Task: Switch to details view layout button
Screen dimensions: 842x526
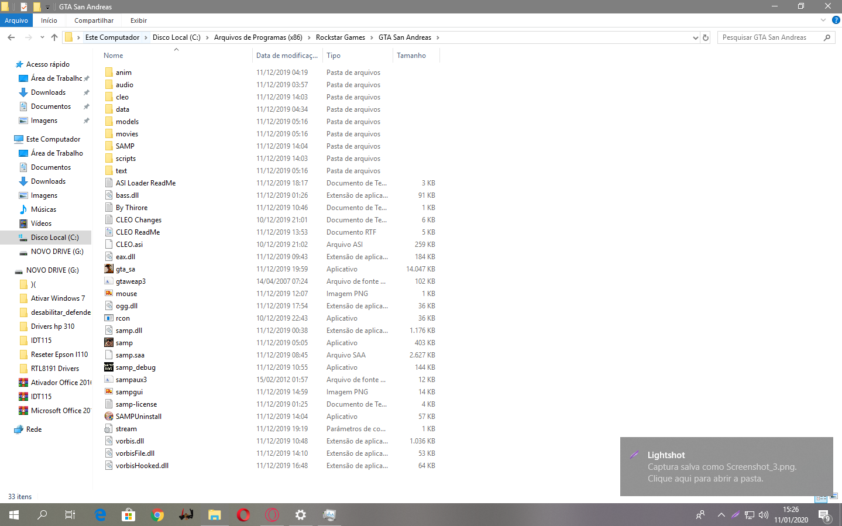Action: pyautogui.click(x=821, y=498)
